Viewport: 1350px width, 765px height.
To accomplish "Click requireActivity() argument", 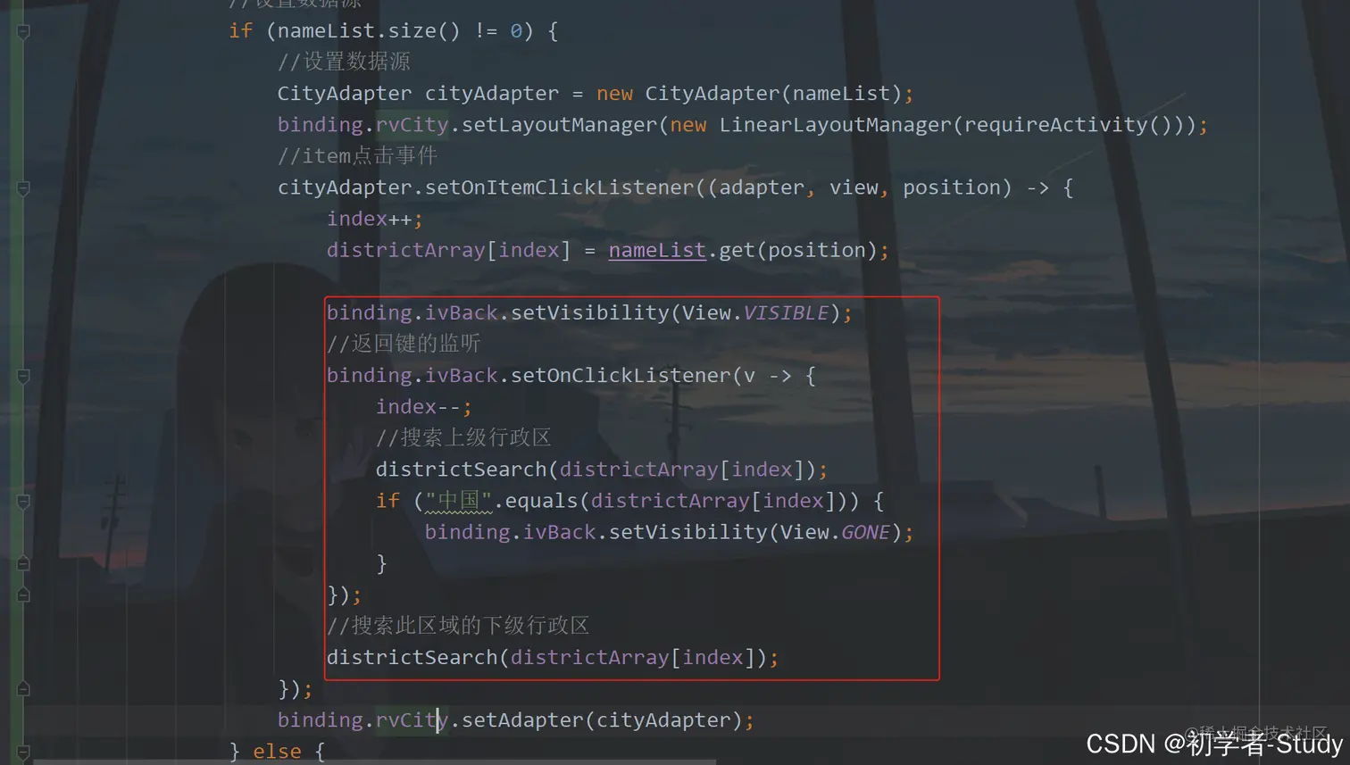I will click(x=1068, y=125).
